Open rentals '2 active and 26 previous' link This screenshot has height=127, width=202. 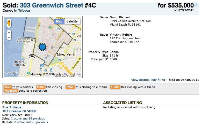tap(31, 122)
